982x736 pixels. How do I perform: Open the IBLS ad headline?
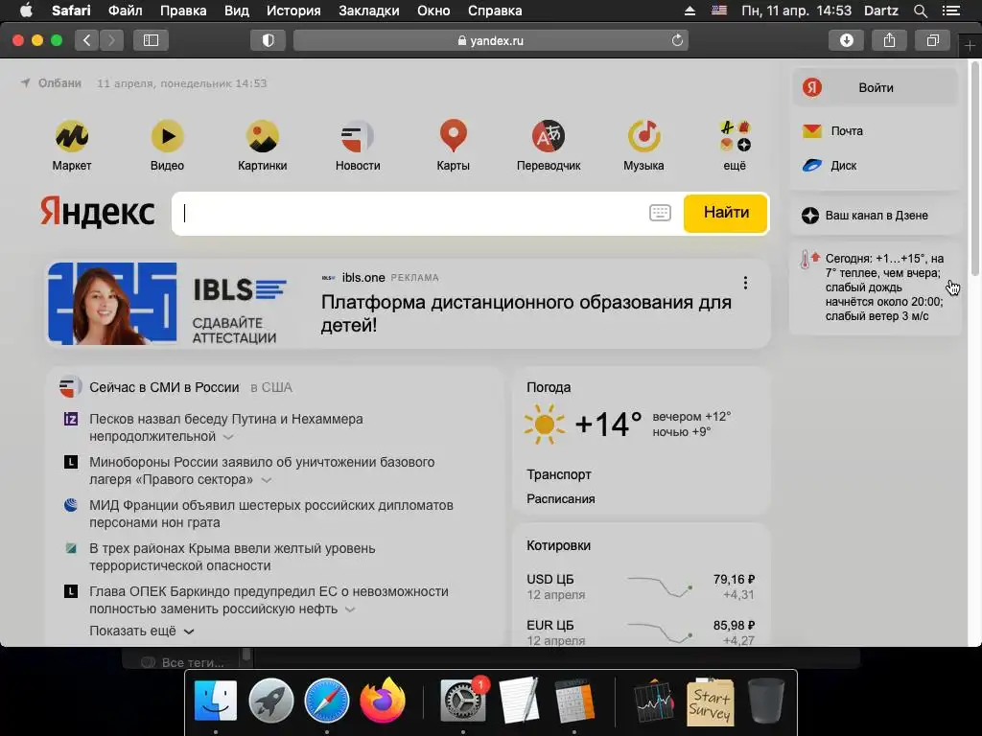pos(526,313)
